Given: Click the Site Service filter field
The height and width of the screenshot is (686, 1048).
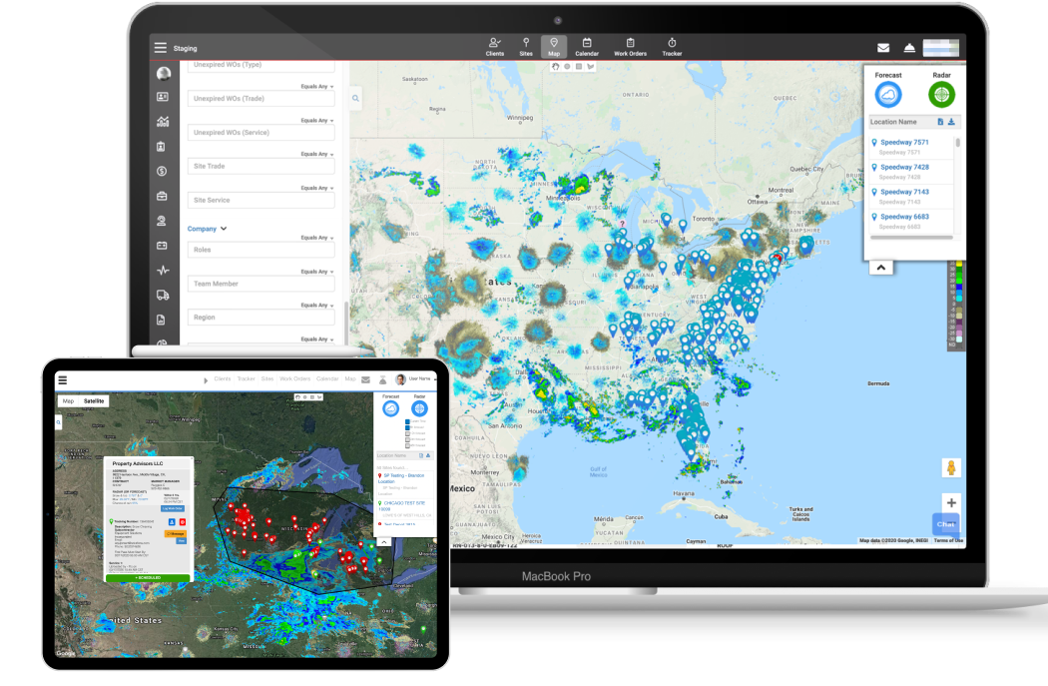Looking at the screenshot, I should [261, 200].
